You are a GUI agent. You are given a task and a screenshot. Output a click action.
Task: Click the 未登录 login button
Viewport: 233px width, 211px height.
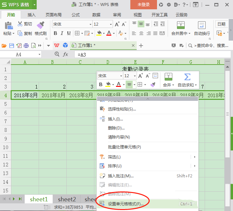[144, 5]
